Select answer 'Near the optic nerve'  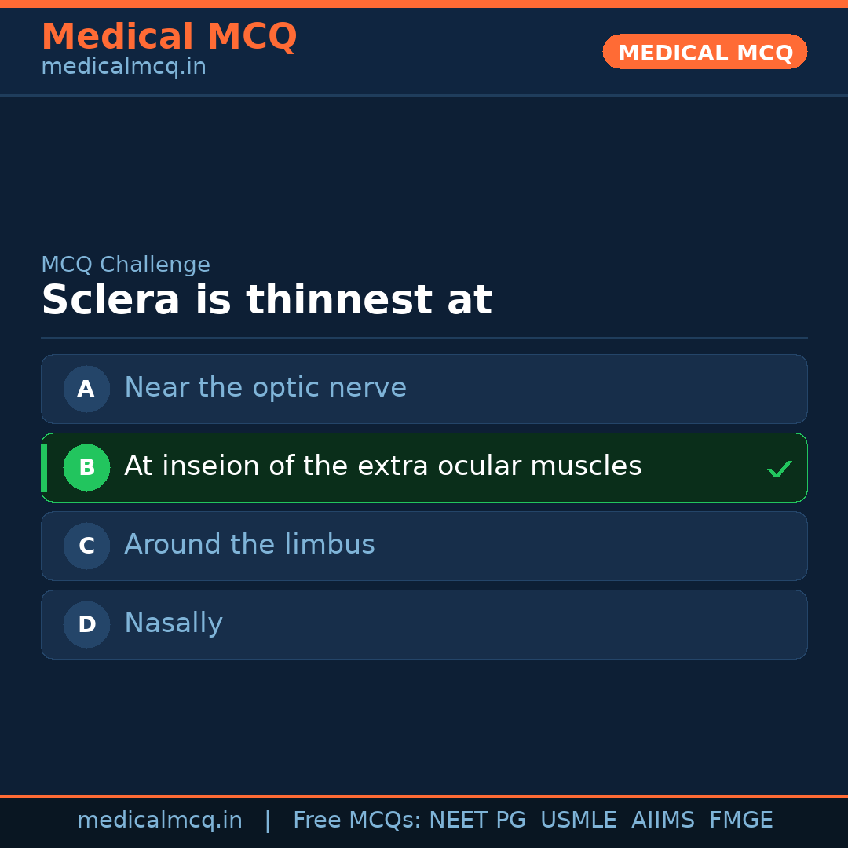click(265, 388)
